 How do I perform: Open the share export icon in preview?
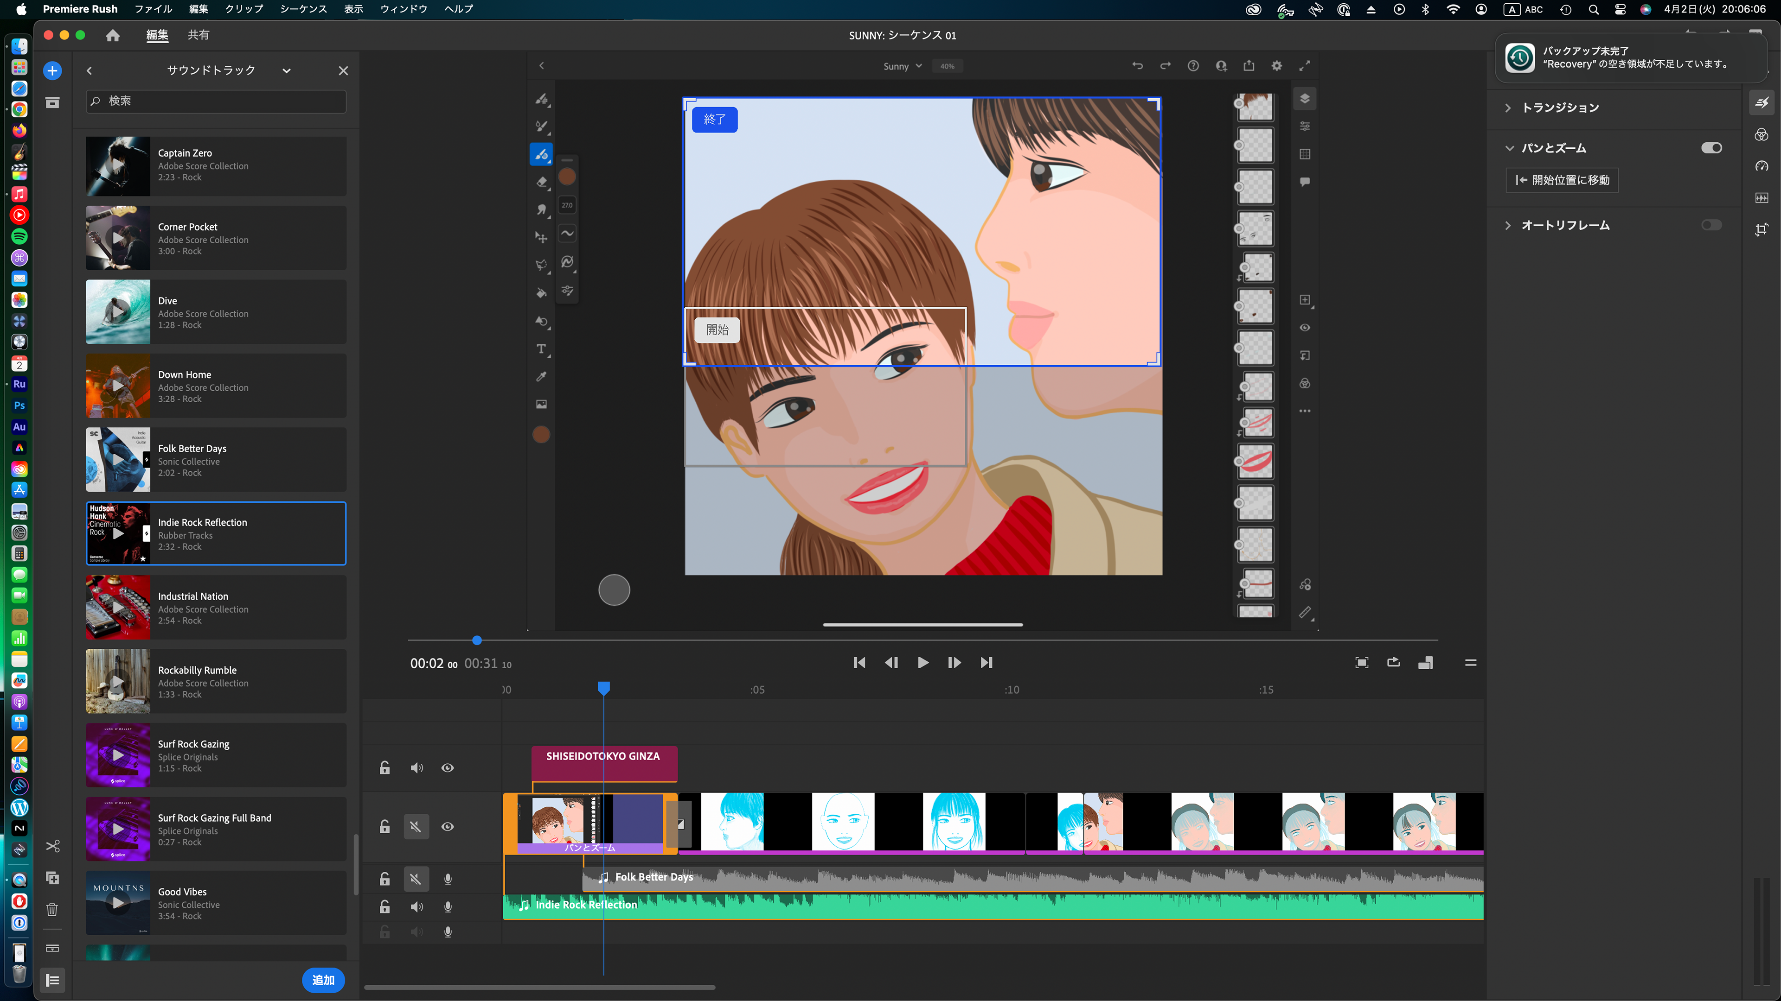1249,66
